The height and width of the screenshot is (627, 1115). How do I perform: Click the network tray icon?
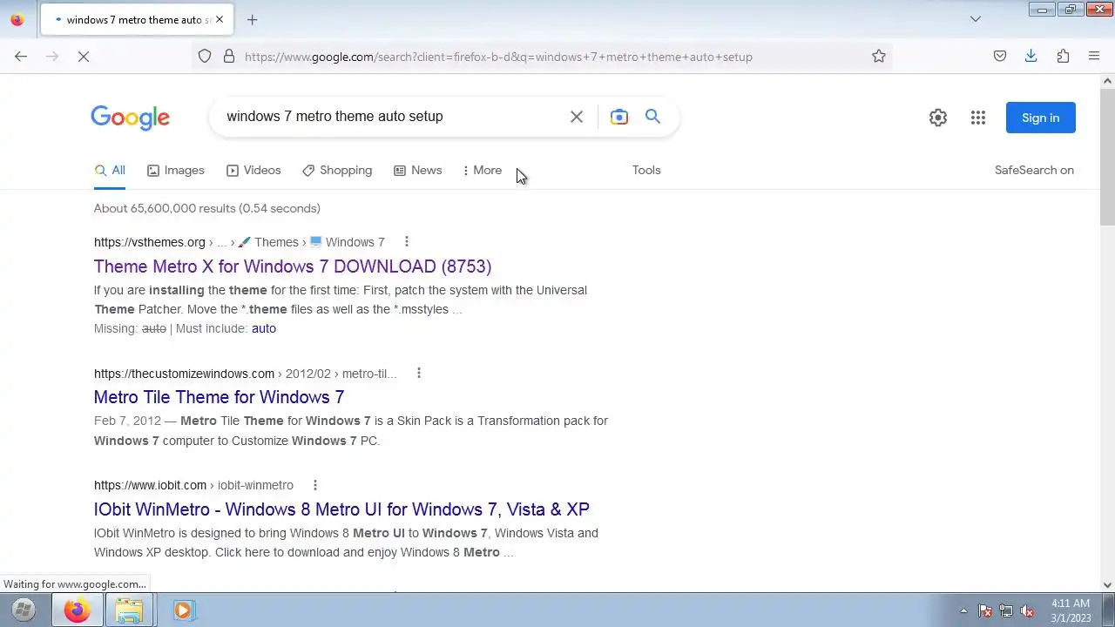coord(1006,611)
